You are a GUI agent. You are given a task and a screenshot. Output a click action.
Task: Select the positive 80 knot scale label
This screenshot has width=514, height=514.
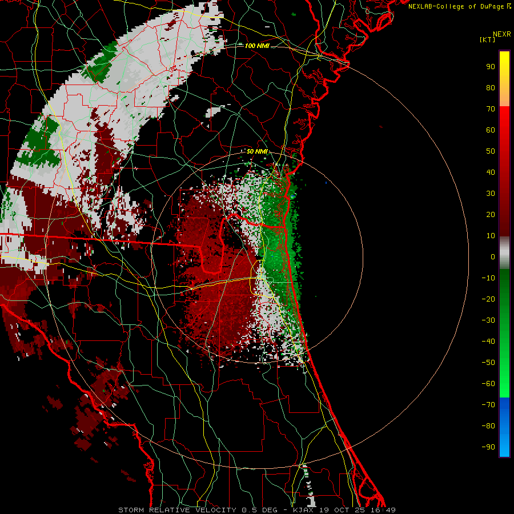click(x=491, y=87)
